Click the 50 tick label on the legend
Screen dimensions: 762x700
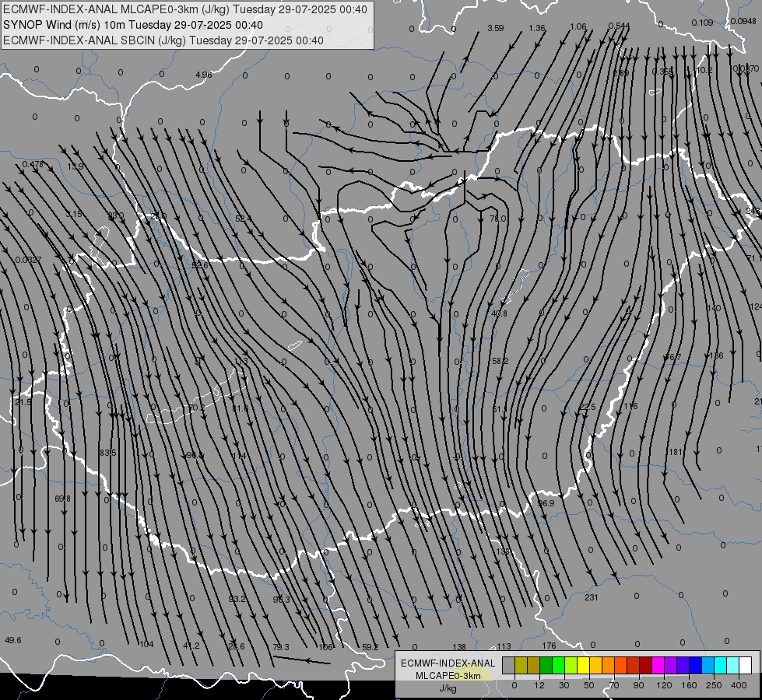(x=589, y=685)
